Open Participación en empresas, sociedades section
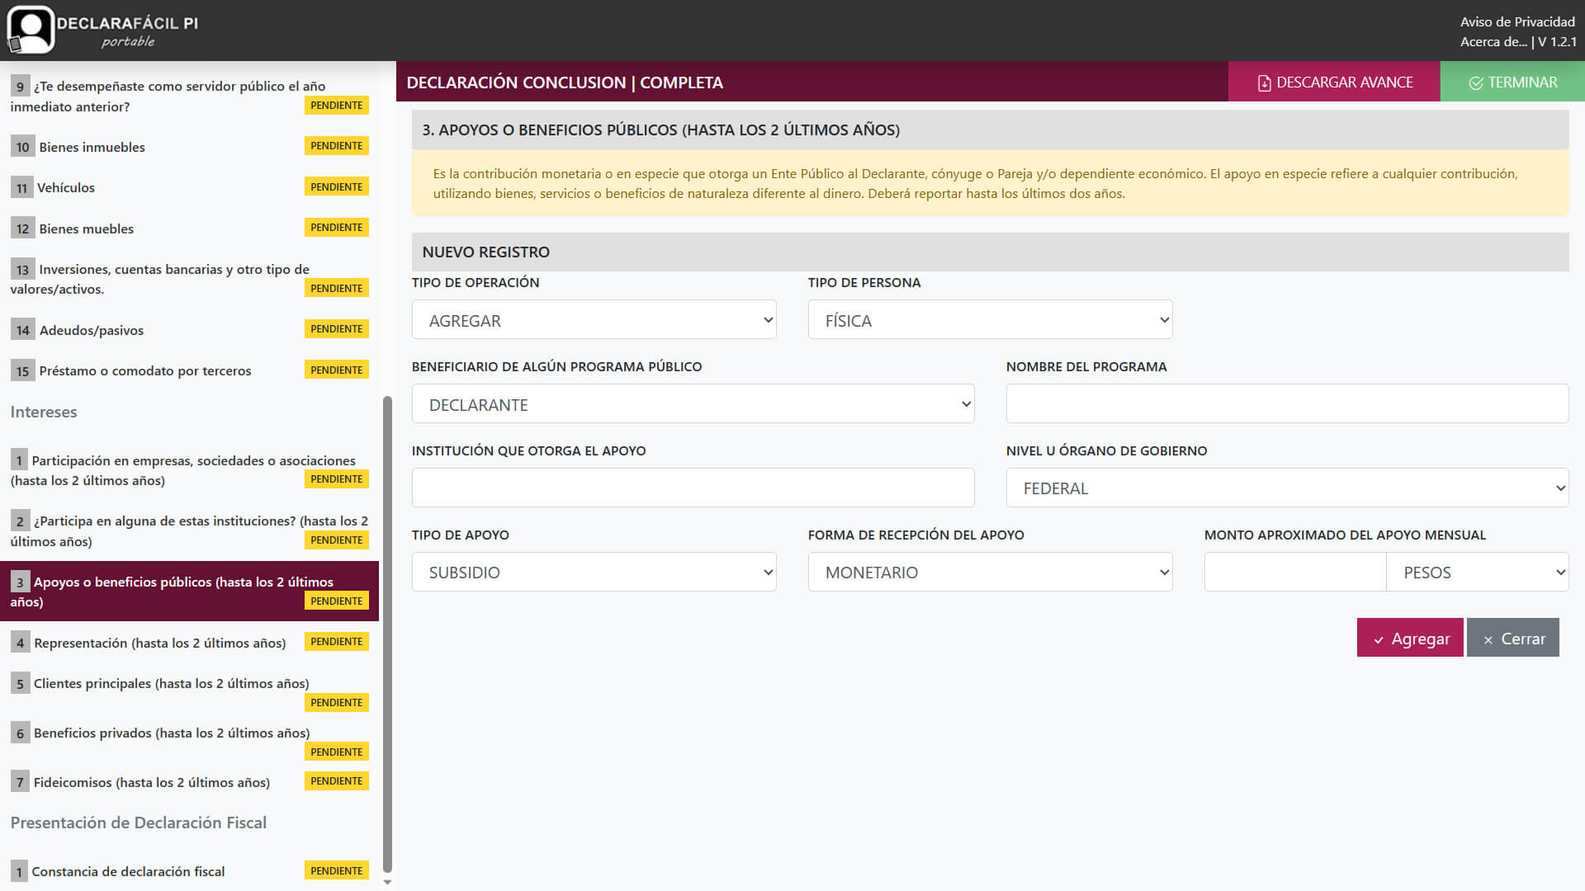This screenshot has height=891, width=1585. [x=190, y=470]
